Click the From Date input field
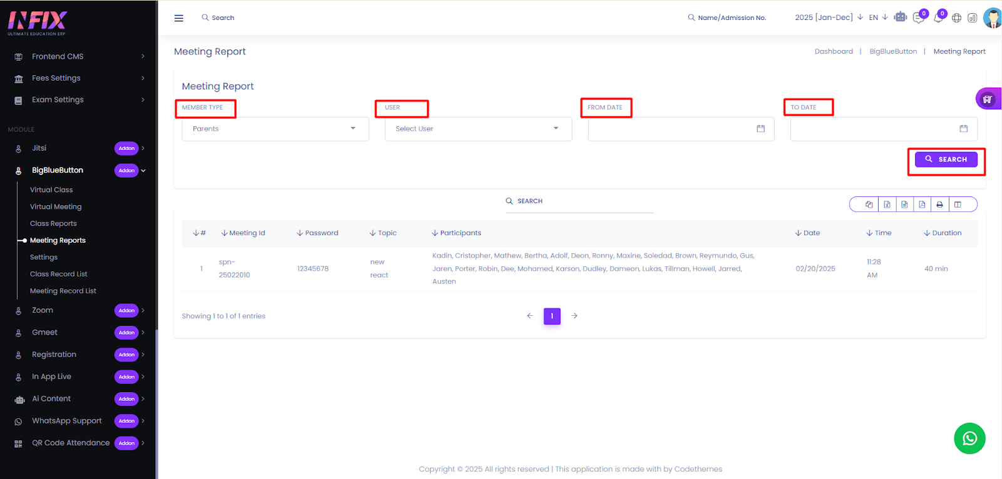The height and width of the screenshot is (479, 1002). tap(681, 129)
